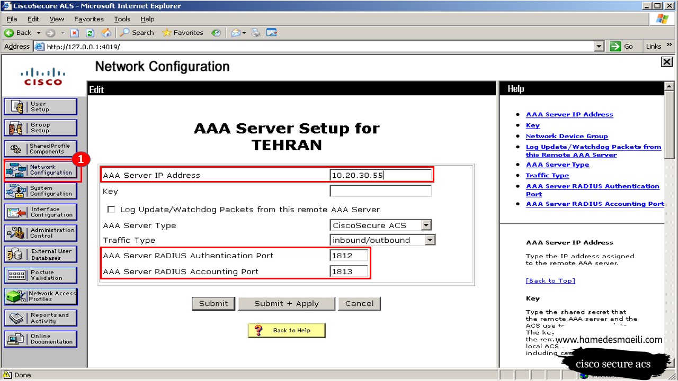This screenshot has width=678, height=381.
Task: Print the page with the Print icon
Action: click(256, 33)
